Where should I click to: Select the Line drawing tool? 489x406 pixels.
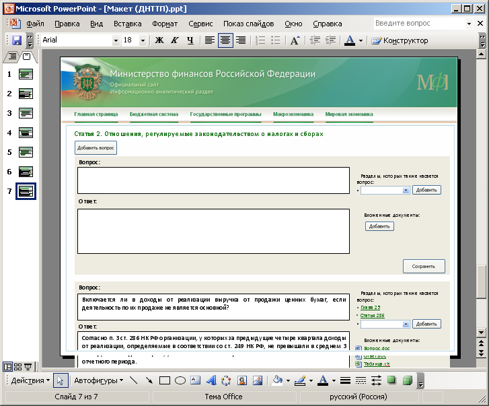pyautogui.click(x=133, y=380)
